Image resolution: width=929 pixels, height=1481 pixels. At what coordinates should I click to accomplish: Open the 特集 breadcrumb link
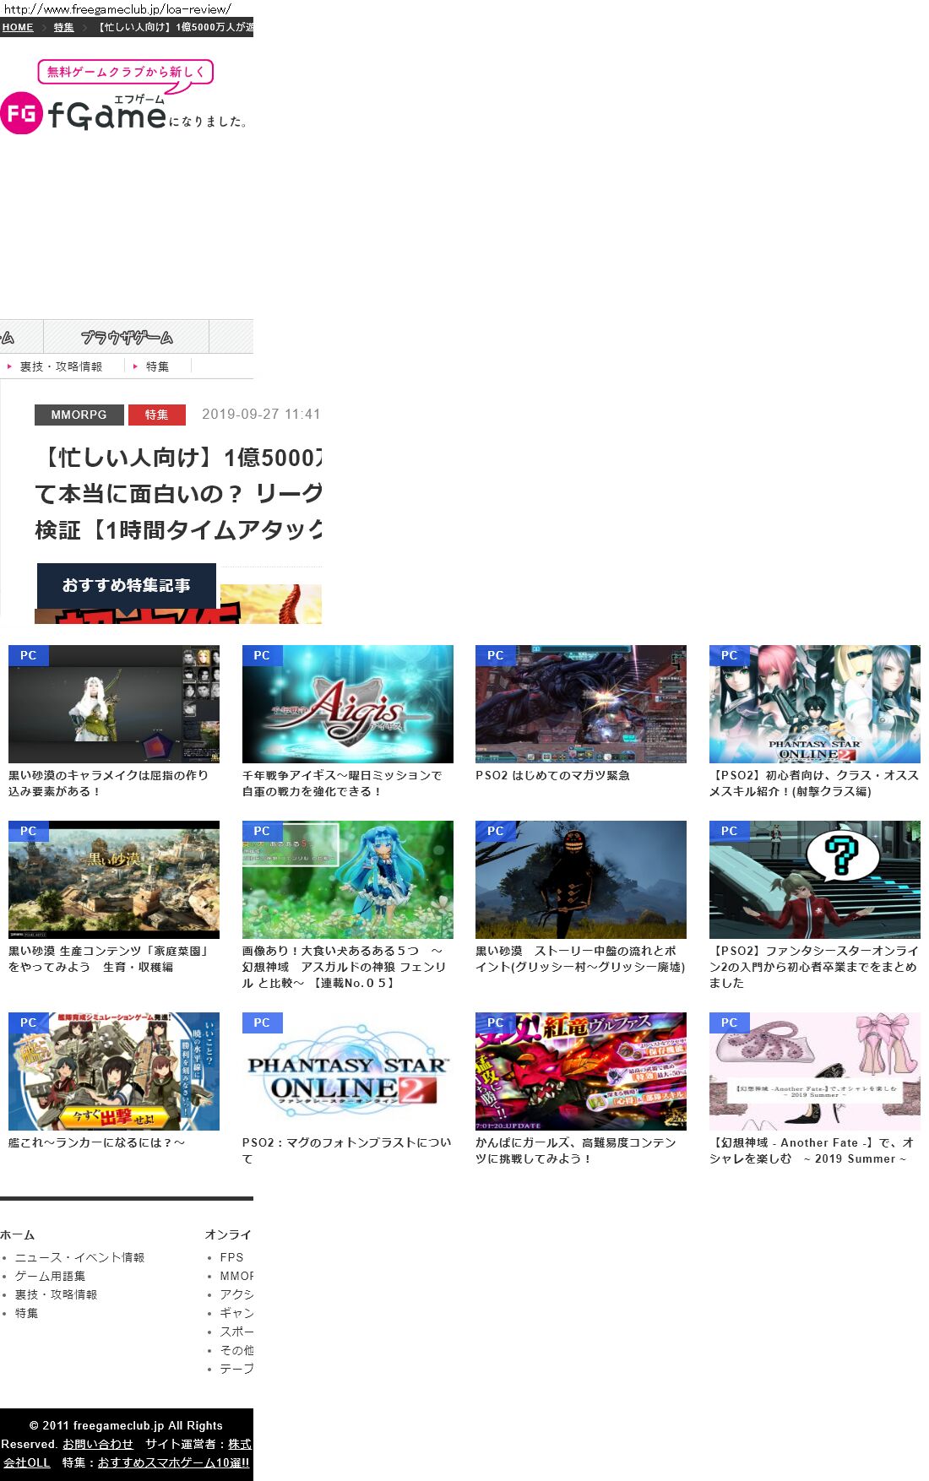(64, 27)
